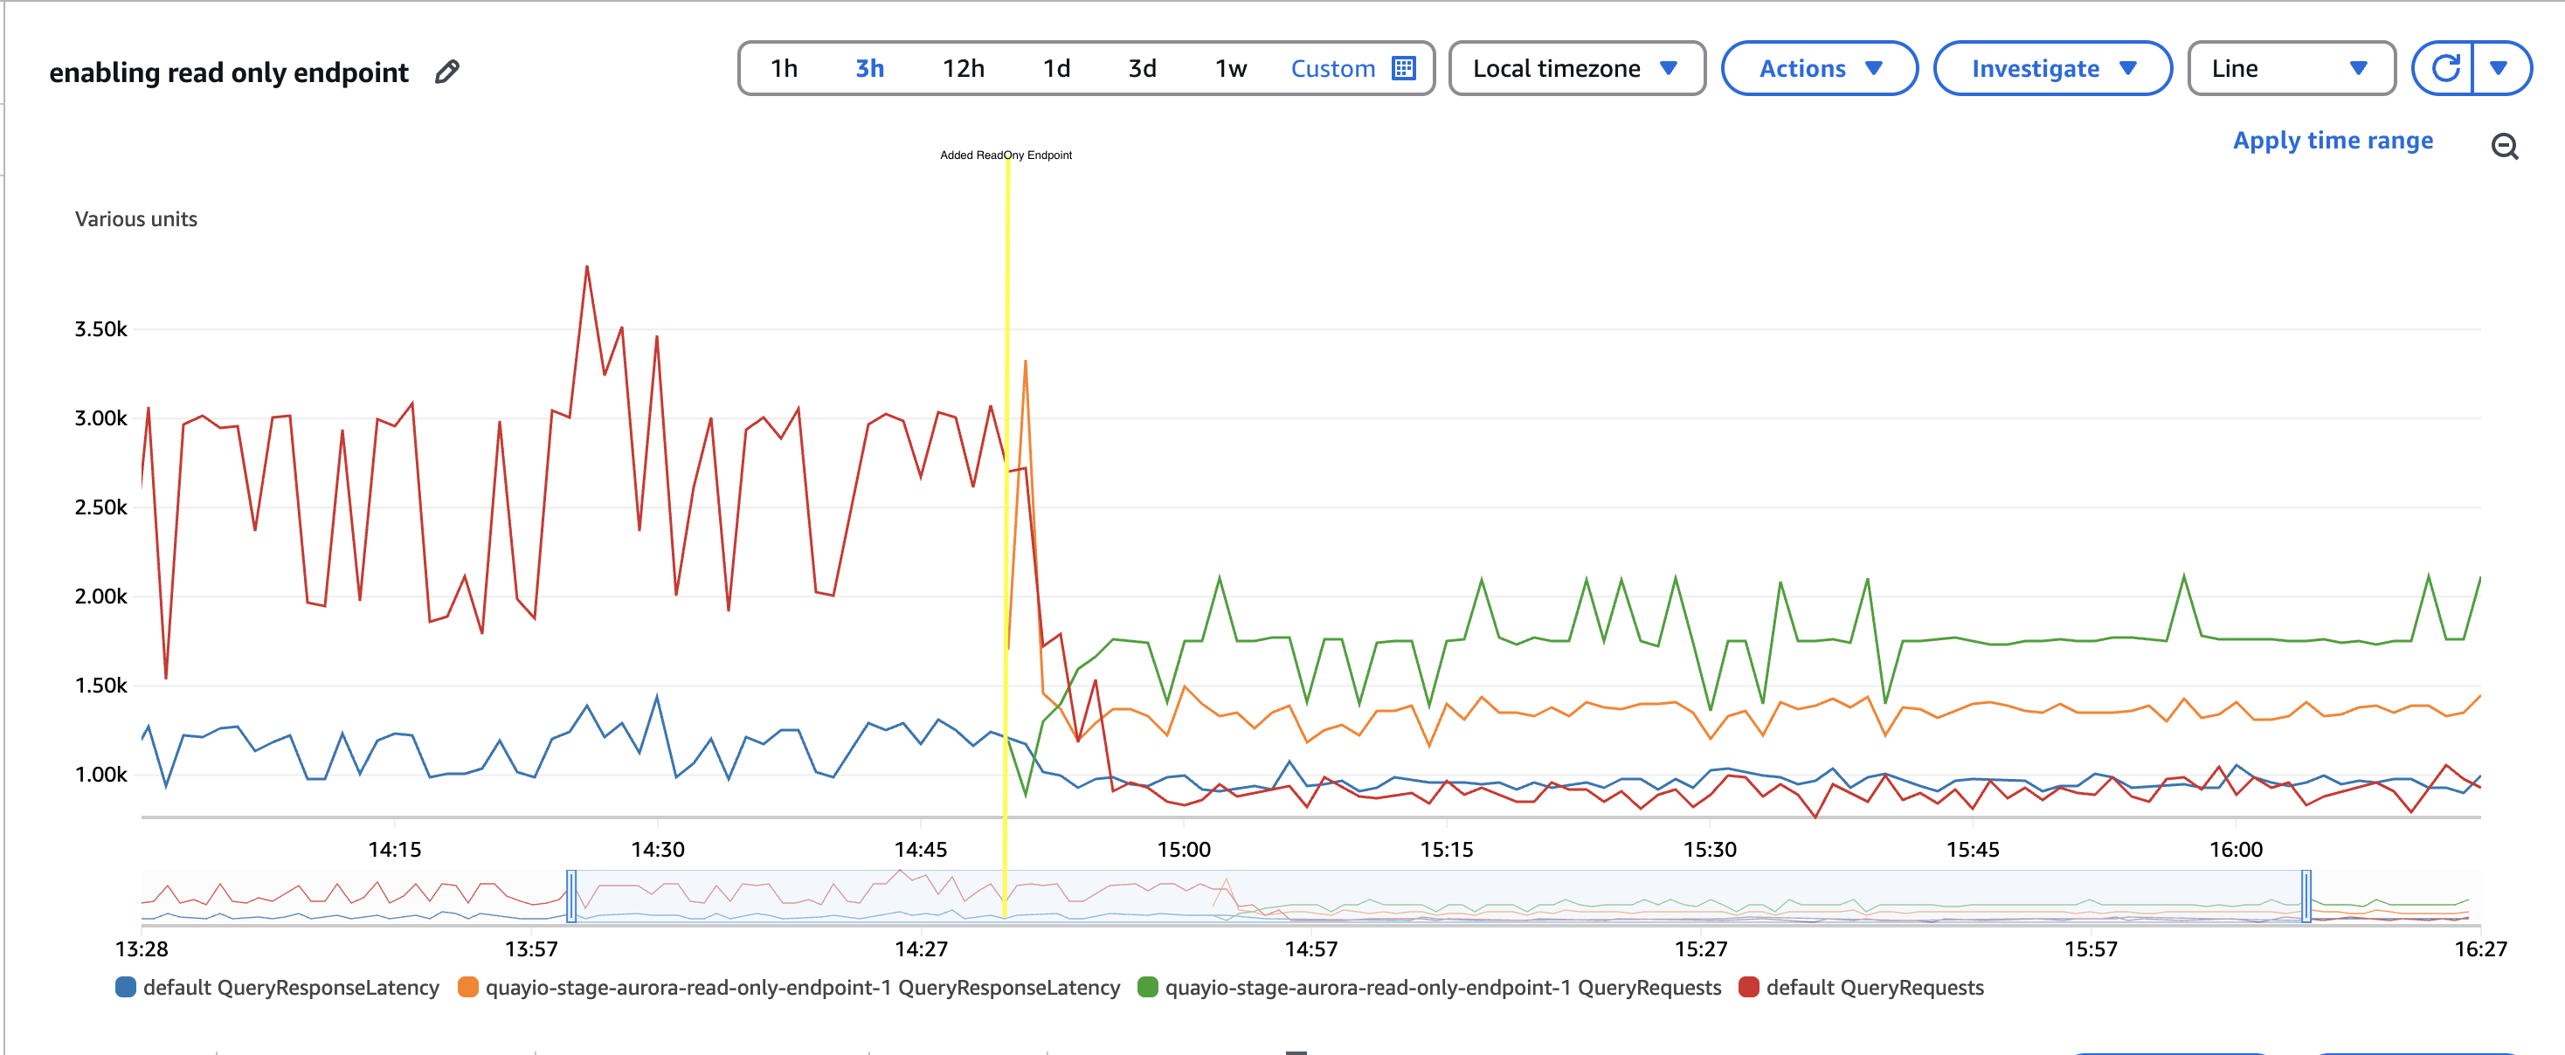Image resolution: width=2565 pixels, height=1055 pixels.
Task: Open the Custom calendar picker icon
Action: pos(1403,69)
